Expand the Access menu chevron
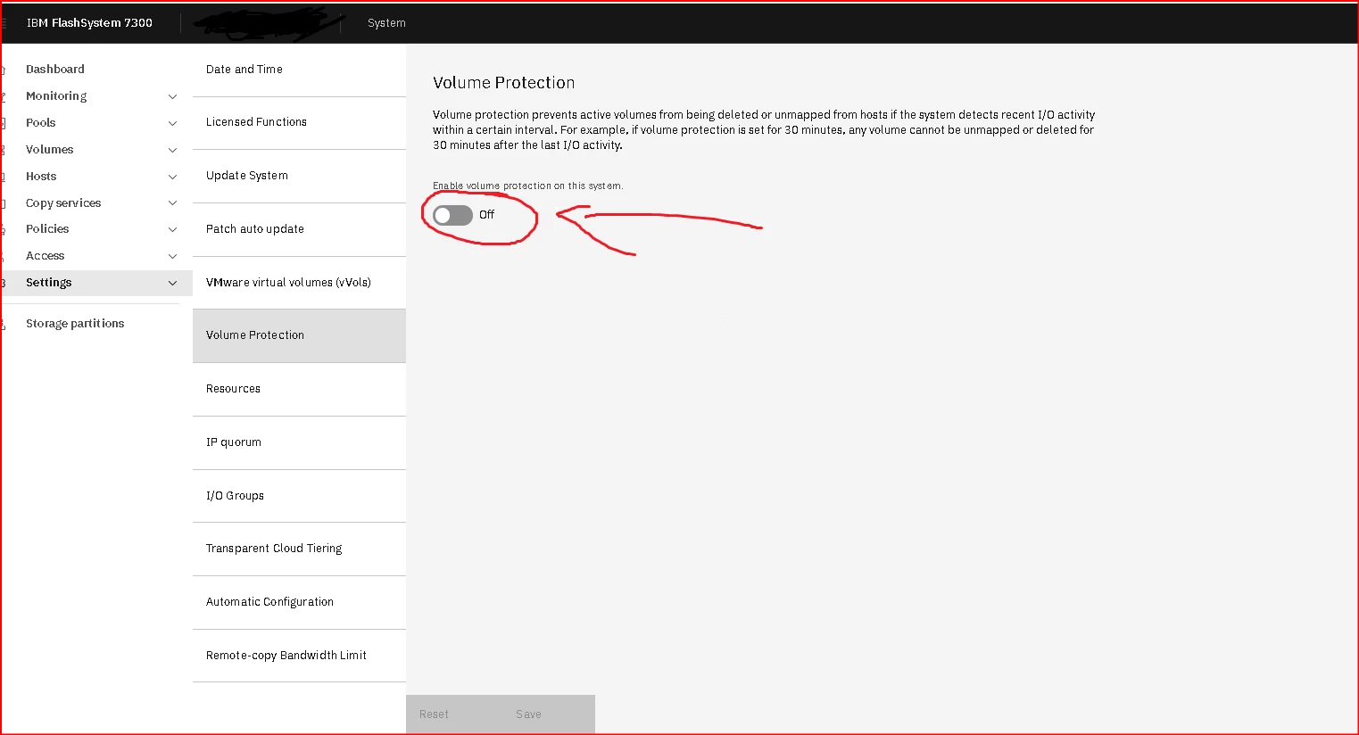This screenshot has width=1359, height=735. [x=172, y=256]
